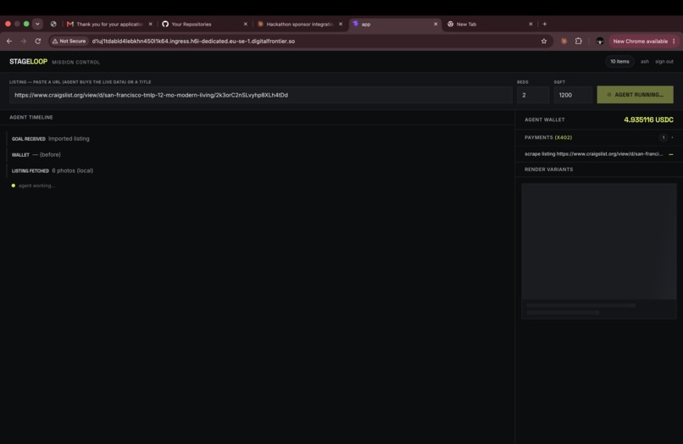Open the Extensions puzzle icon
Screen dimensions: 683x444
pyautogui.click(x=579, y=41)
